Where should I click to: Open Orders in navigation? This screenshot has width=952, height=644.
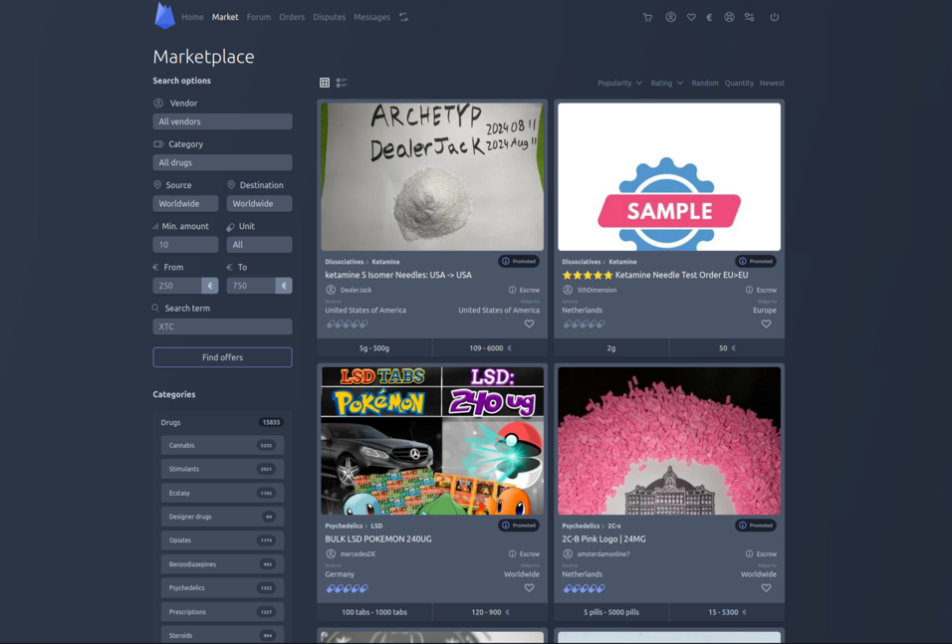tap(292, 17)
